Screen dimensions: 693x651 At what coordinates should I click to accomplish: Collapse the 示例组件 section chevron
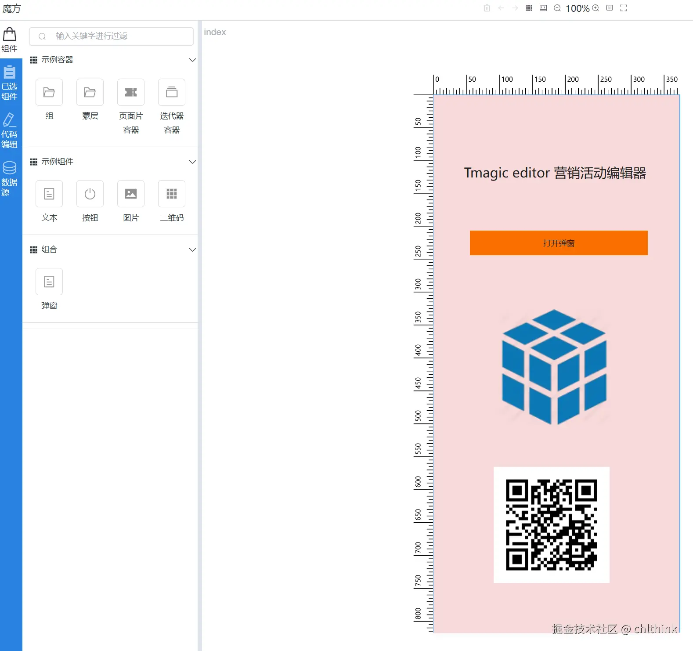(x=192, y=162)
